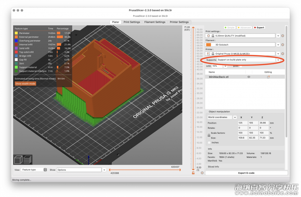Screen dimensions: 301x197
Task: Click the horizontal moves slider right handle
Action: tap(180, 170)
